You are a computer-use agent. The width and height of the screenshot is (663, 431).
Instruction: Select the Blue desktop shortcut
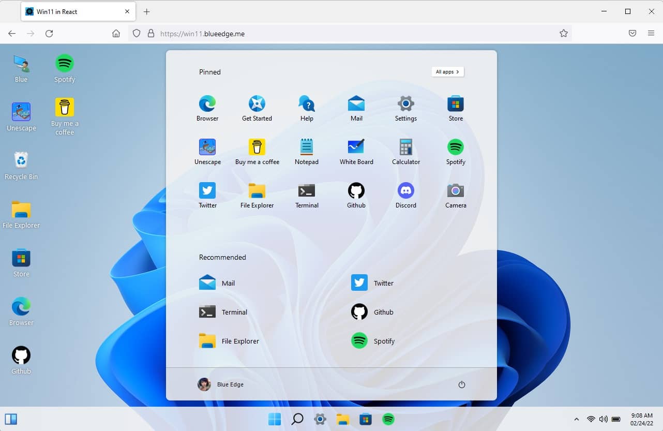coord(21,68)
